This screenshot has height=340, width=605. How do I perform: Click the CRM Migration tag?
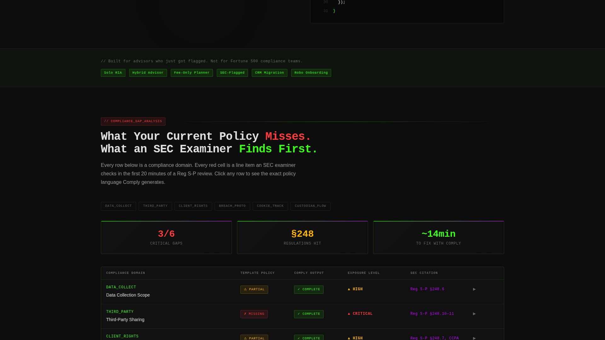269,73
